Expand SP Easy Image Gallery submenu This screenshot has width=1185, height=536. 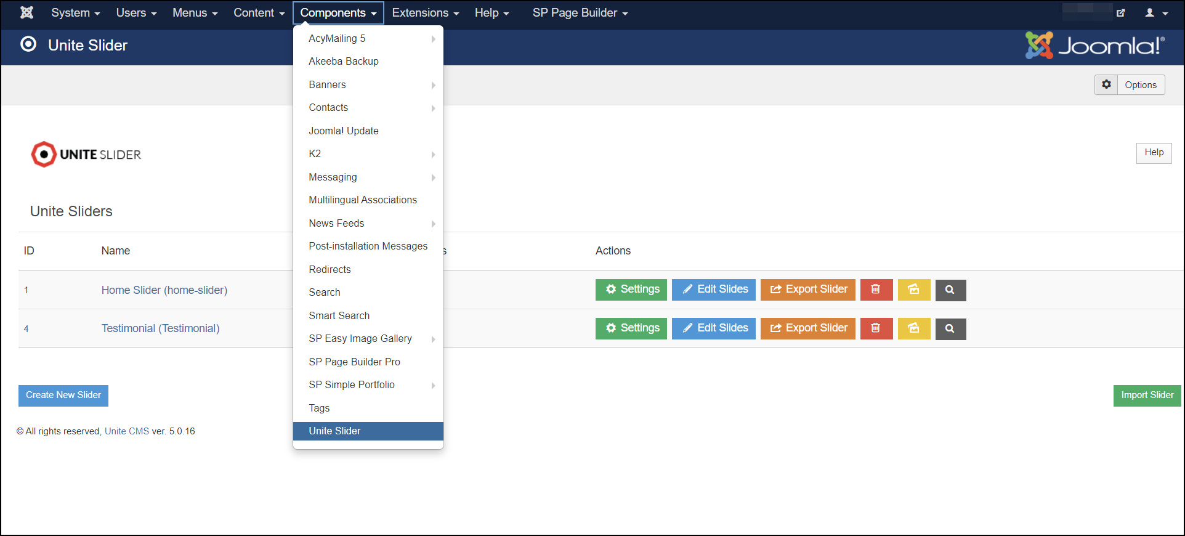pos(368,339)
